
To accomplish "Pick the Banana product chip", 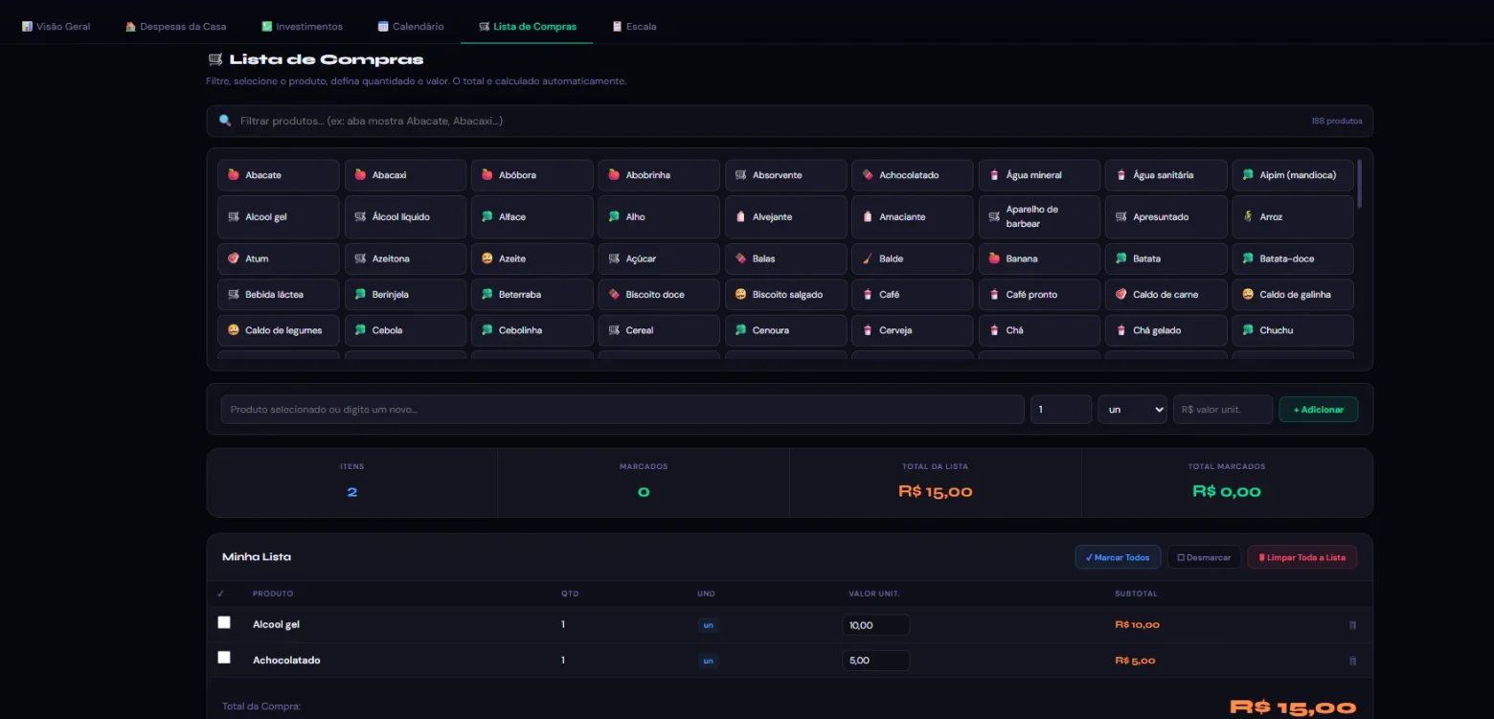I will click(1039, 258).
